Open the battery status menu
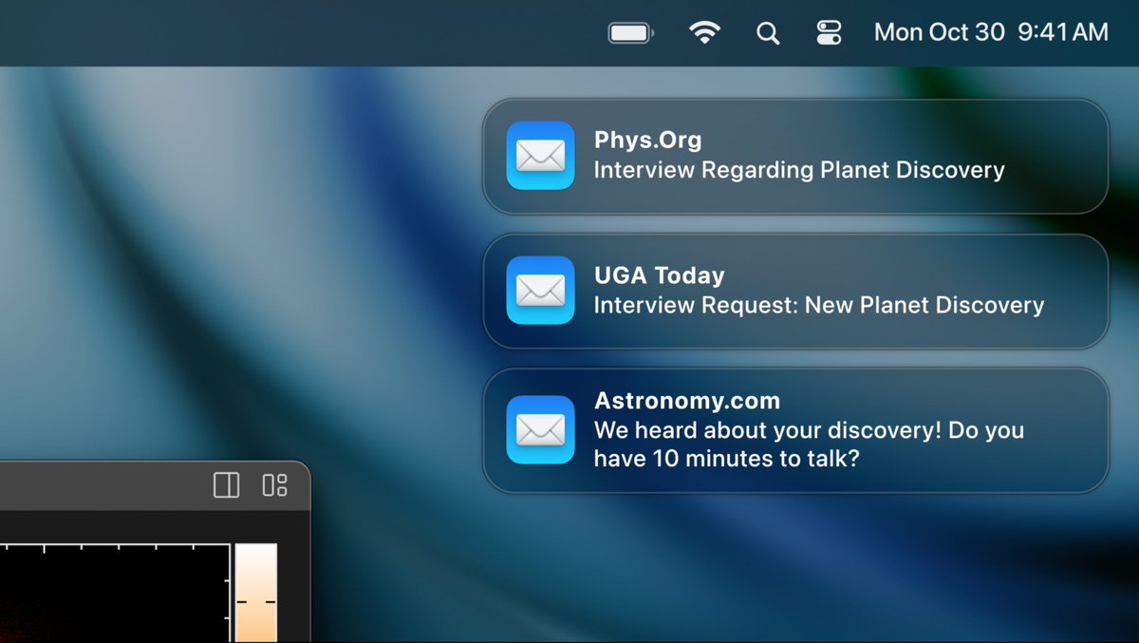This screenshot has height=643, width=1139. click(631, 33)
